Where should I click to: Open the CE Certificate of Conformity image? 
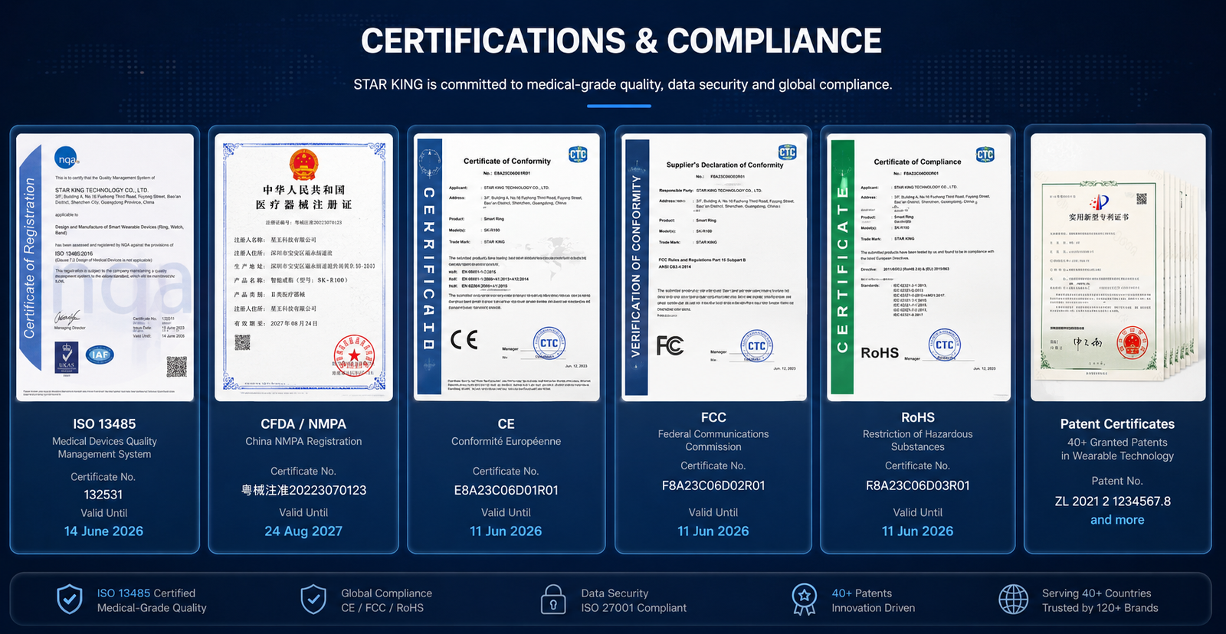[506, 267]
